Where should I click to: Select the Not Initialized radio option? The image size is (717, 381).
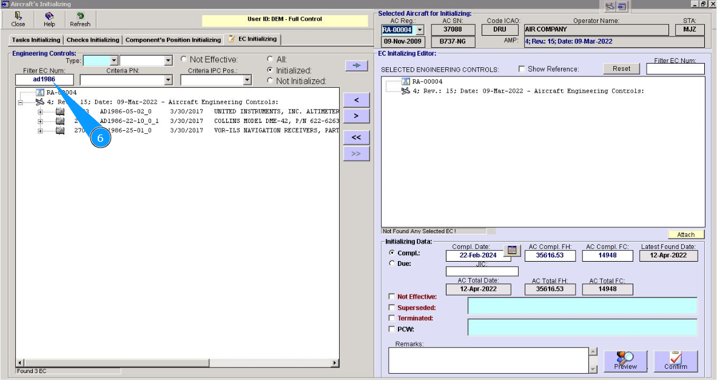(270, 81)
